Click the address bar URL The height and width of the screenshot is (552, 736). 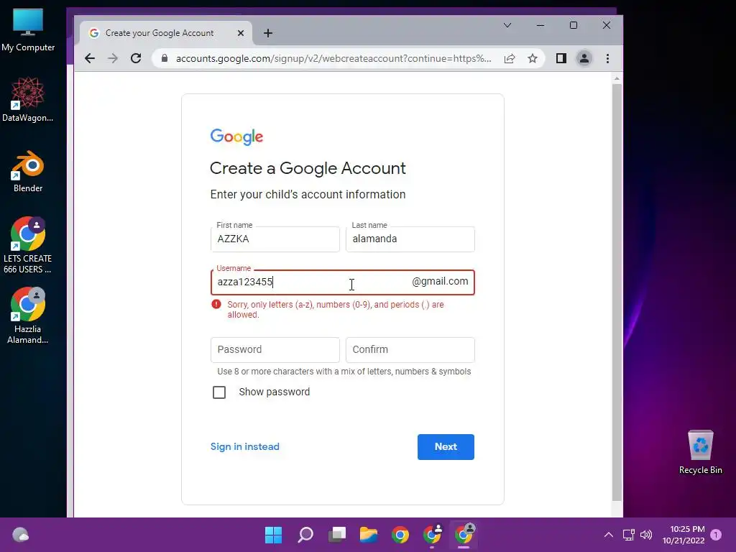(x=333, y=58)
